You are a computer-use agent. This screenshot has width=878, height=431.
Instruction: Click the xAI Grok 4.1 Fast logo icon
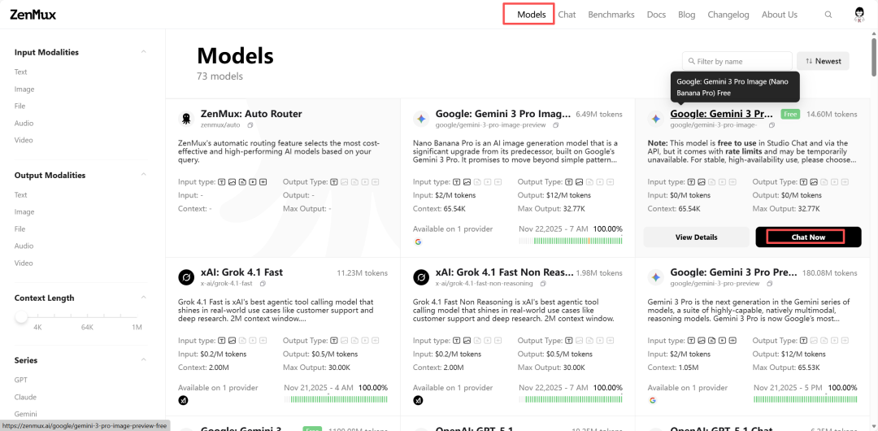(x=186, y=277)
